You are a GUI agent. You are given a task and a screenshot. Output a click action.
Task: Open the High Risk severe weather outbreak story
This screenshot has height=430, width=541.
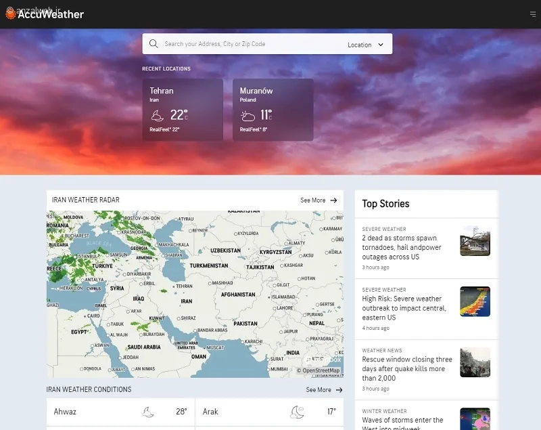tap(404, 308)
